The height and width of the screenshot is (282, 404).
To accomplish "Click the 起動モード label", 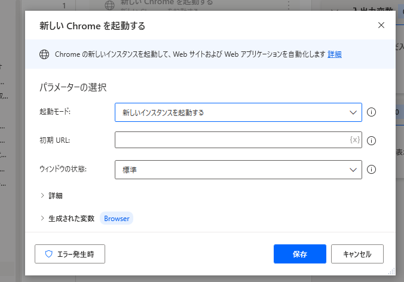I will (55, 112).
